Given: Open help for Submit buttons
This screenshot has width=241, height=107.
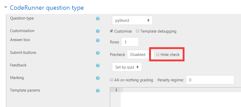Looking at the screenshot, I should pyautogui.click(x=98, y=53).
